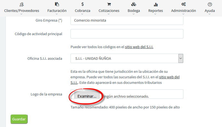Expand the chevron below Reportes

[x=156, y=14]
